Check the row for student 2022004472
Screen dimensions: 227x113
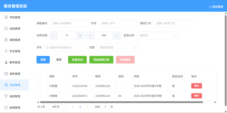40,96
